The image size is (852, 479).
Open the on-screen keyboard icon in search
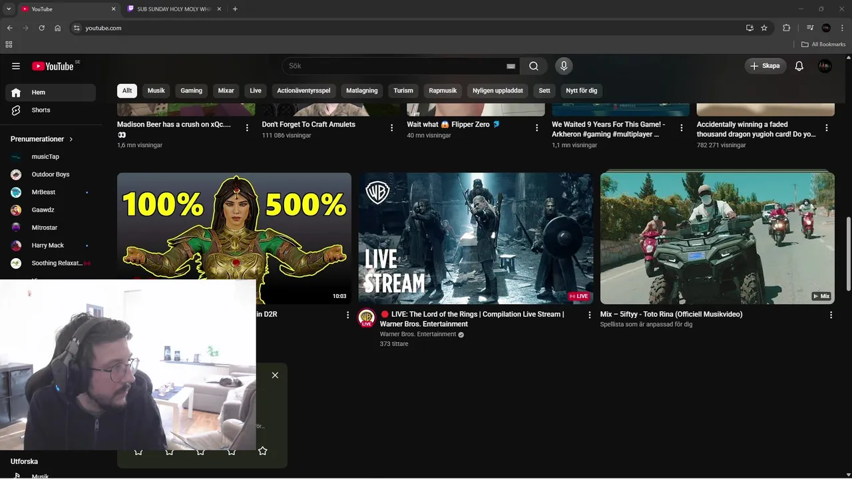511,66
